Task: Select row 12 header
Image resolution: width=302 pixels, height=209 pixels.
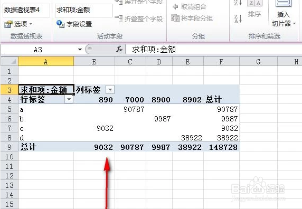Action: point(10,176)
